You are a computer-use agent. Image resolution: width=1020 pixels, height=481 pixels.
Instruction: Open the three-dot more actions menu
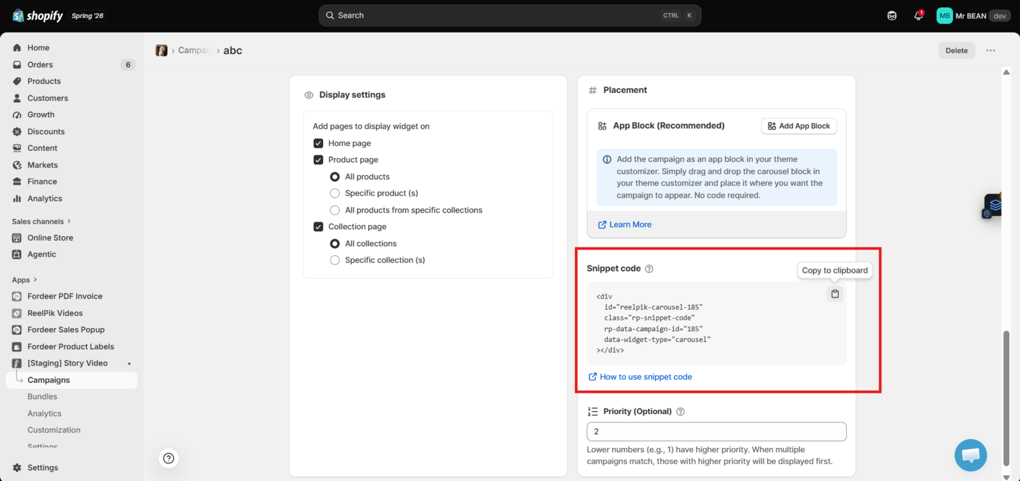pyautogui.click(x=991, y=50)
